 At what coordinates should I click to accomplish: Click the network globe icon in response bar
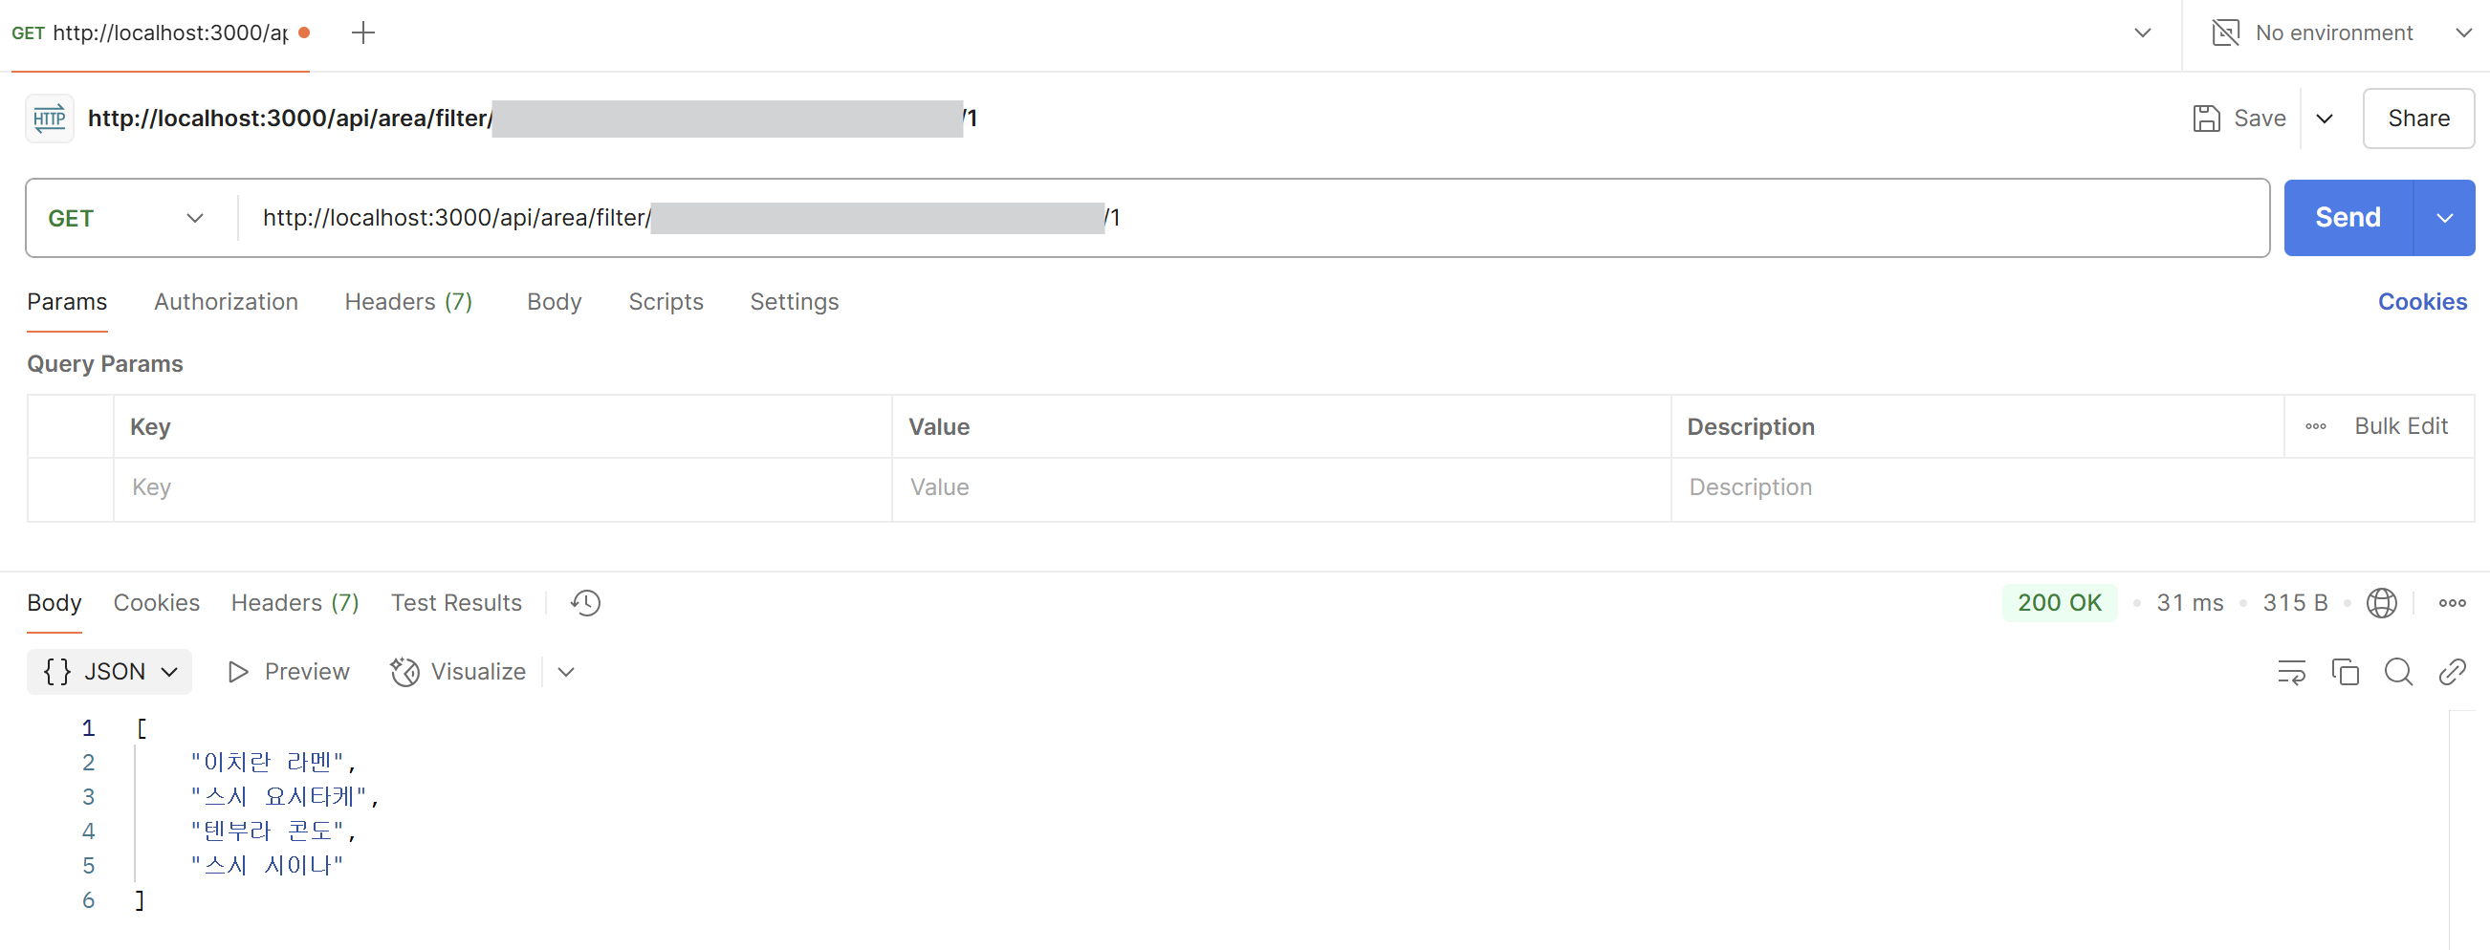pos(2381,603)
